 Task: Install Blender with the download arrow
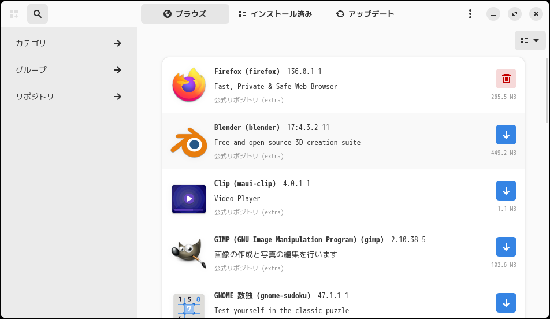506,135
